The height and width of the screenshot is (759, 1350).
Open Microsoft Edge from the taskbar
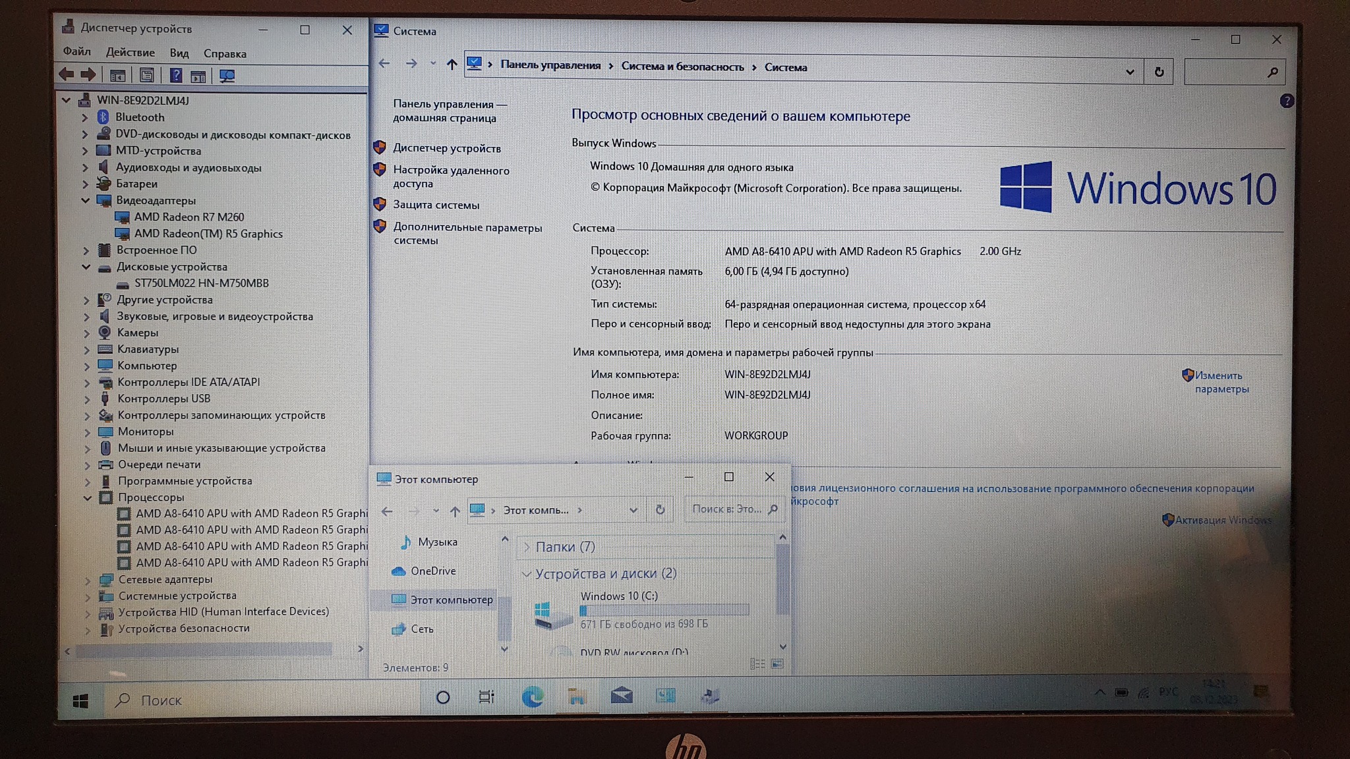(533, 696)
